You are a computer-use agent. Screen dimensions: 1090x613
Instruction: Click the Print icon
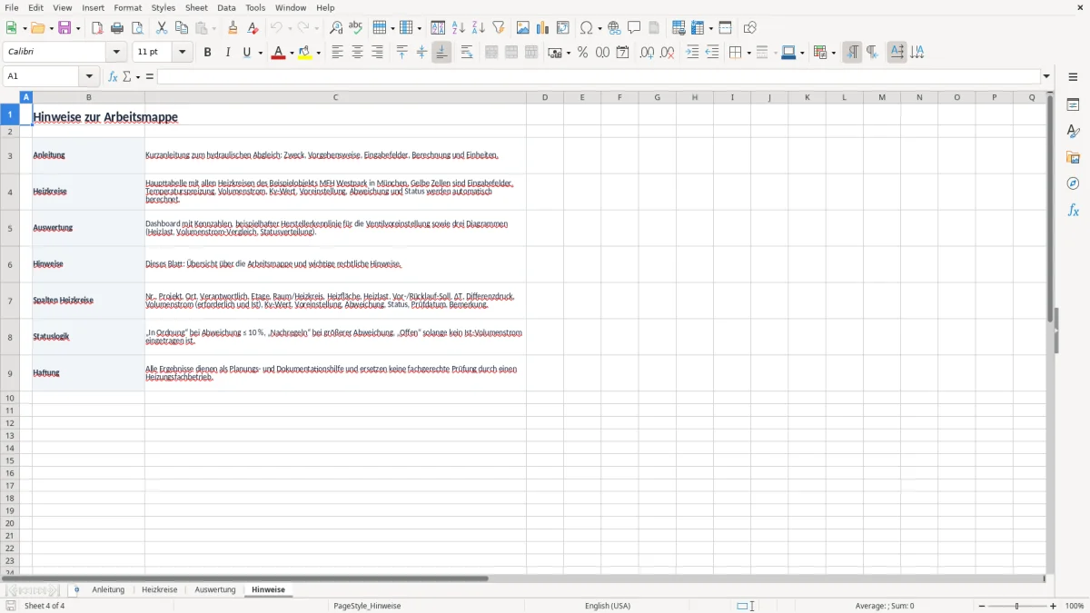(117, 28)
